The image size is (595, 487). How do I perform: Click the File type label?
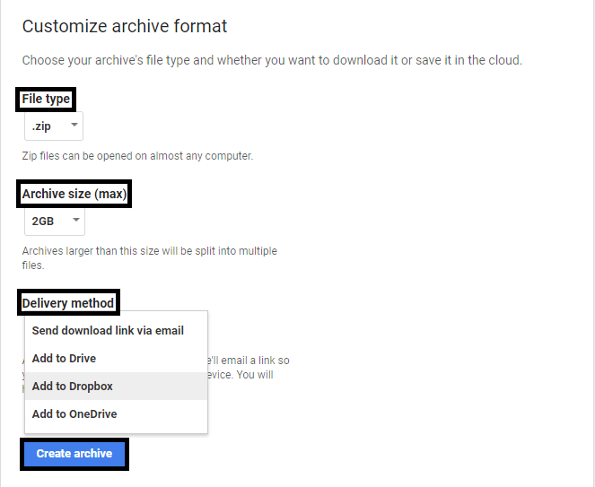46,99
